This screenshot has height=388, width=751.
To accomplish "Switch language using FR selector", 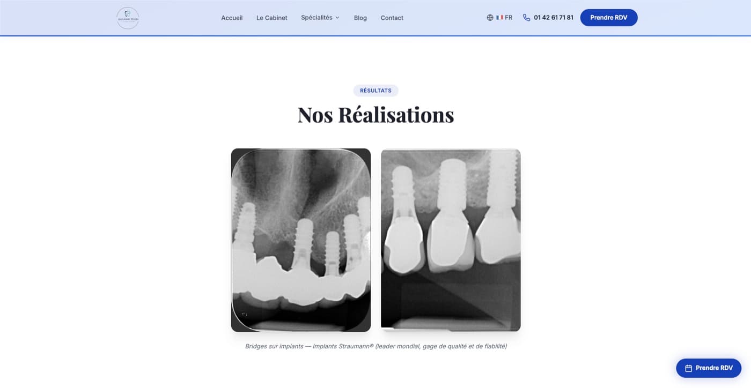I will pyautogui.click(x=499, y=18).
